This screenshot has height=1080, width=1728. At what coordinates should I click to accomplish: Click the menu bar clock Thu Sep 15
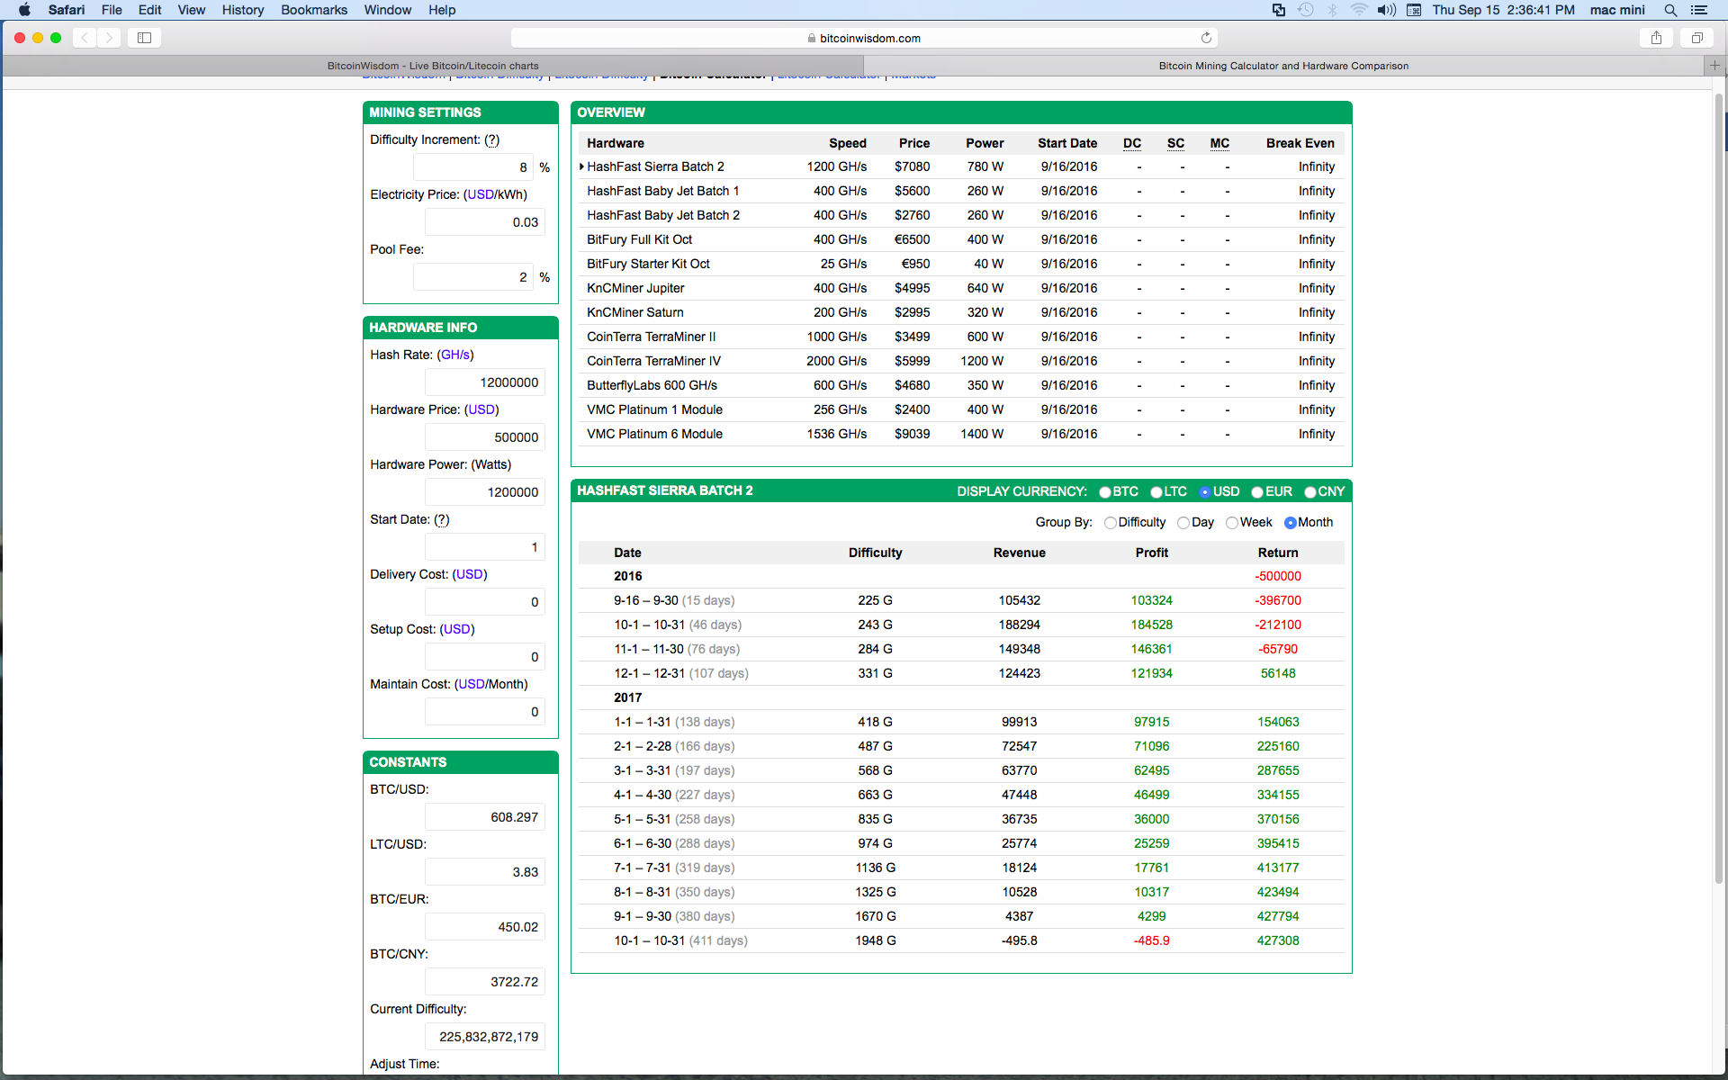[1503, 10]
